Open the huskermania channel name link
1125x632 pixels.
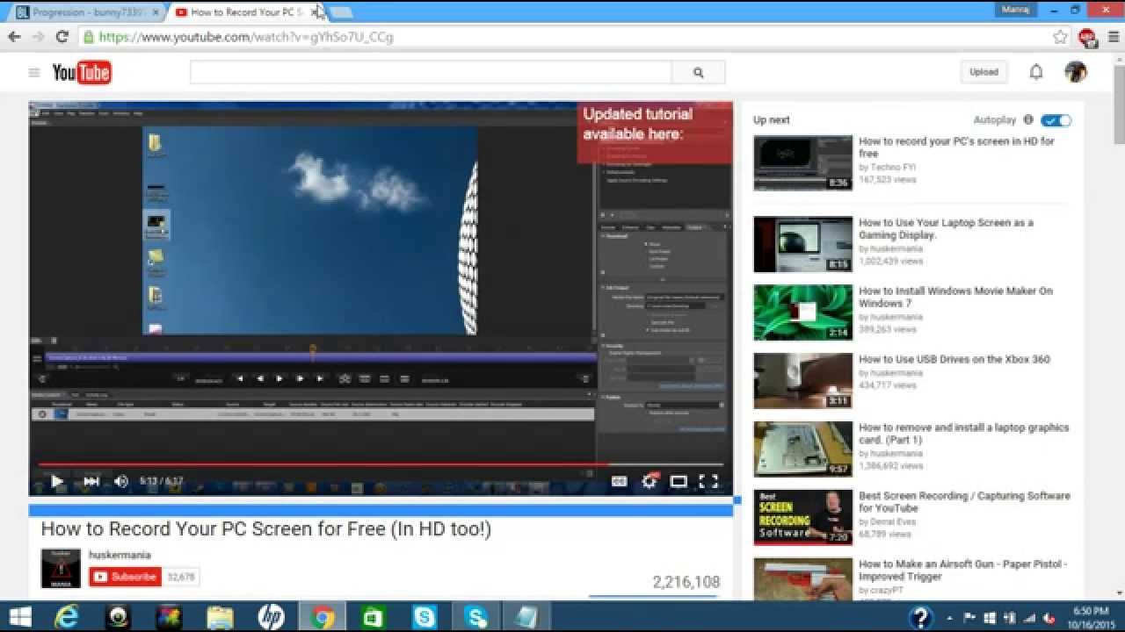pyautogui.click(x=120, y=555)
